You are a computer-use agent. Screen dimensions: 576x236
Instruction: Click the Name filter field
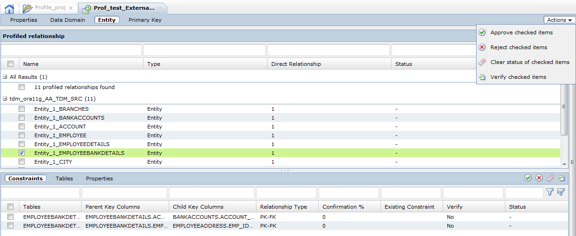[x=71, y=50]
